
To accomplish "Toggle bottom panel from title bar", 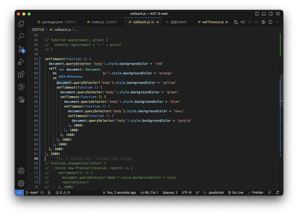I will 264,14.
